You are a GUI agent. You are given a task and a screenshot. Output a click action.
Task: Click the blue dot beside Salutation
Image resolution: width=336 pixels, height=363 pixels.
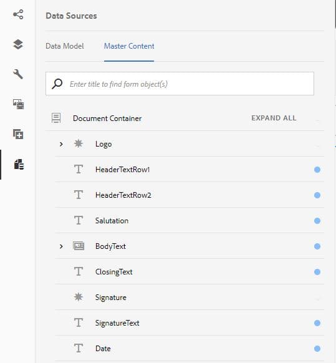317,221
